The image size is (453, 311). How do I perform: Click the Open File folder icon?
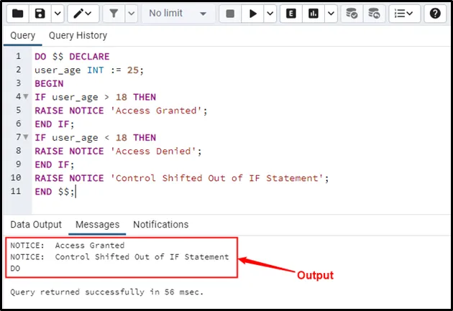(18, 14)
